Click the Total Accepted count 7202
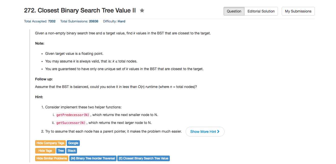 pos(52,21)
